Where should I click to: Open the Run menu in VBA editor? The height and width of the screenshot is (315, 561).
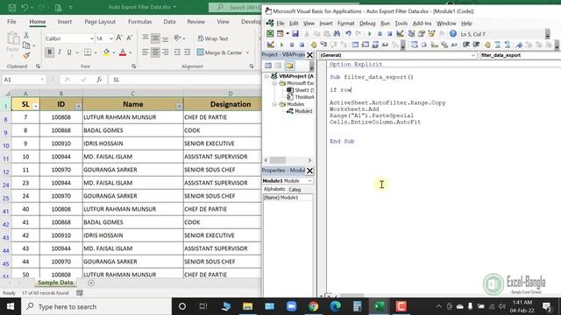pyautogui.click(x=385, y=24)
